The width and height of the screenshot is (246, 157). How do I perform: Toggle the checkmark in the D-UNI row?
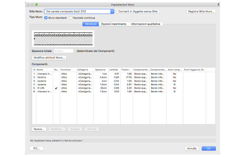(56, 88)
